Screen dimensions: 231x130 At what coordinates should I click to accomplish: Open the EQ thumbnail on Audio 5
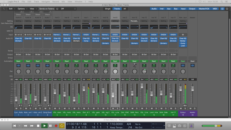(18, 27)
